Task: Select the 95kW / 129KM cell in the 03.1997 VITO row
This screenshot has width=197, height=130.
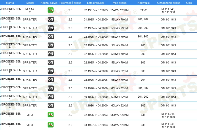Action: 119,125
